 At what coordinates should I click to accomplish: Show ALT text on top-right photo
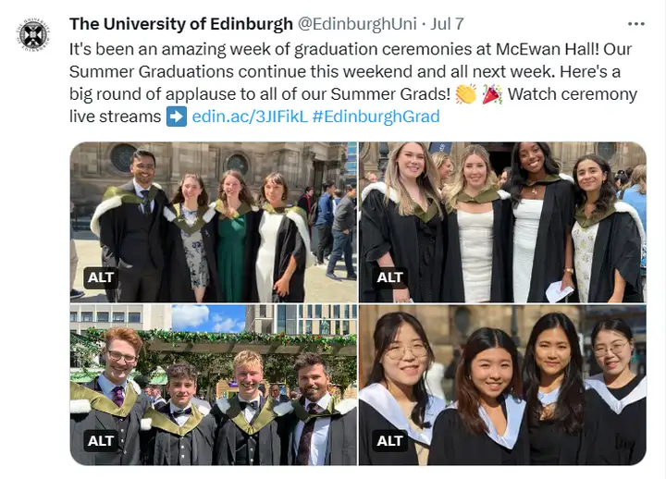(389, 277)
